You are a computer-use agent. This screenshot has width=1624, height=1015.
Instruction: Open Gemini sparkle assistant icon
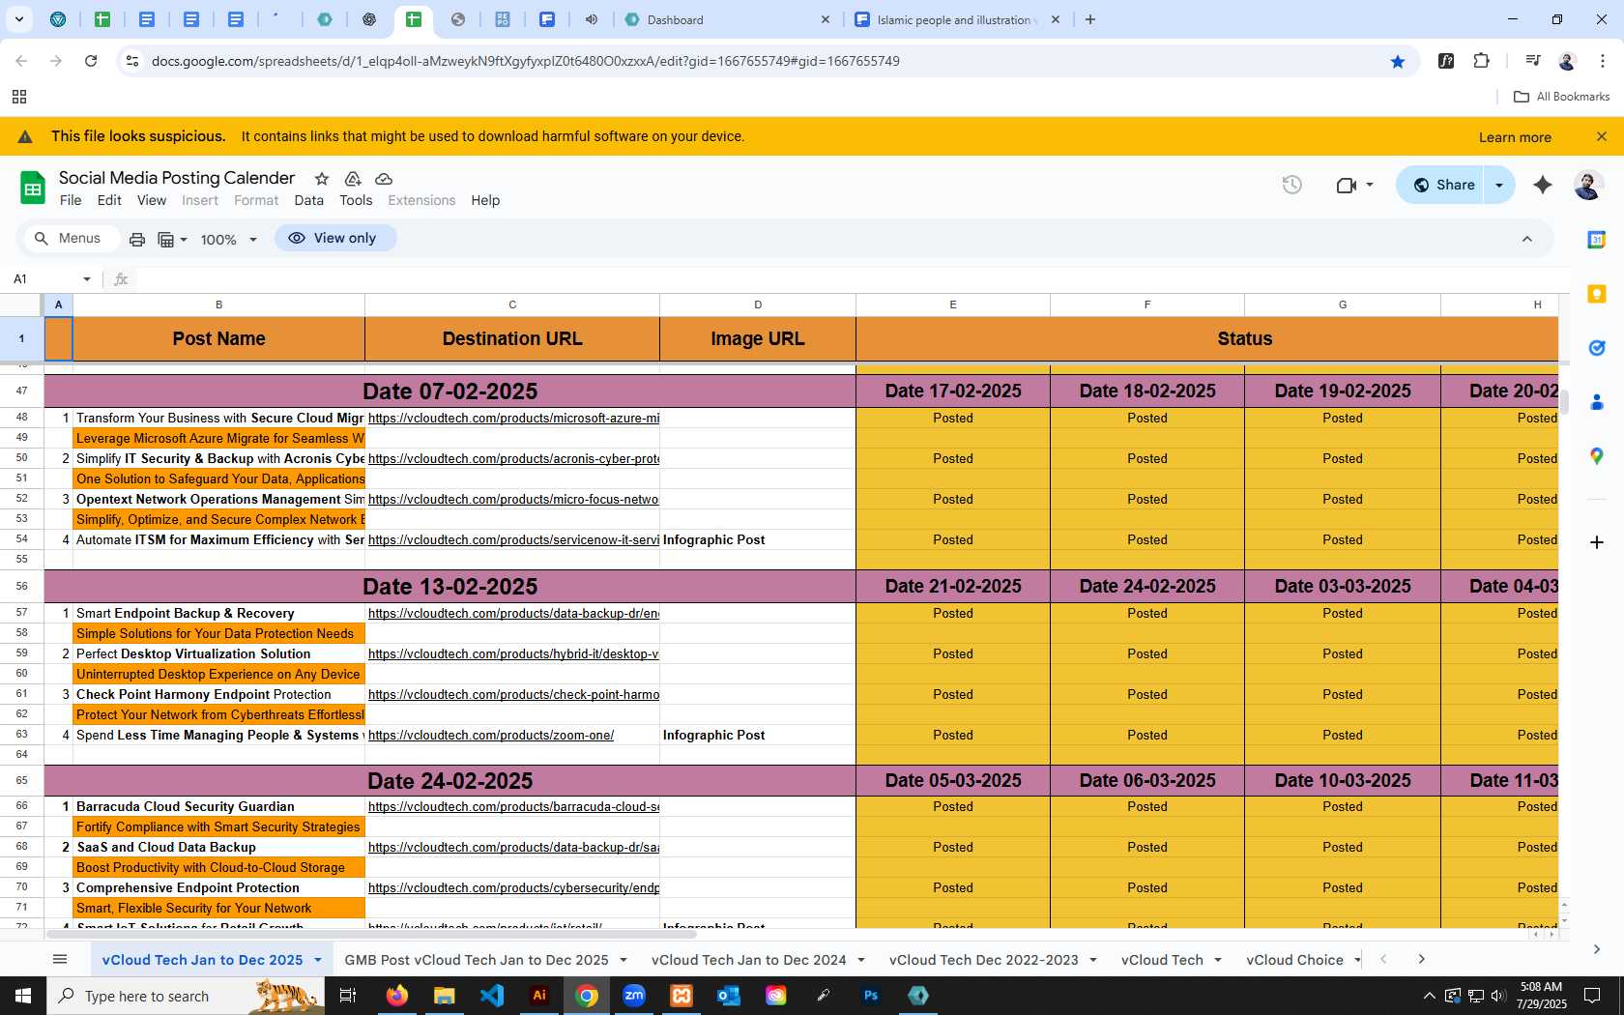pos(1543,185)
